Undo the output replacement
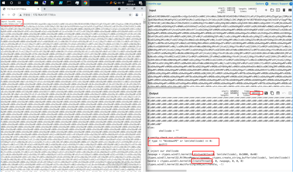293x172 pixels. click(x=284, y=93)
